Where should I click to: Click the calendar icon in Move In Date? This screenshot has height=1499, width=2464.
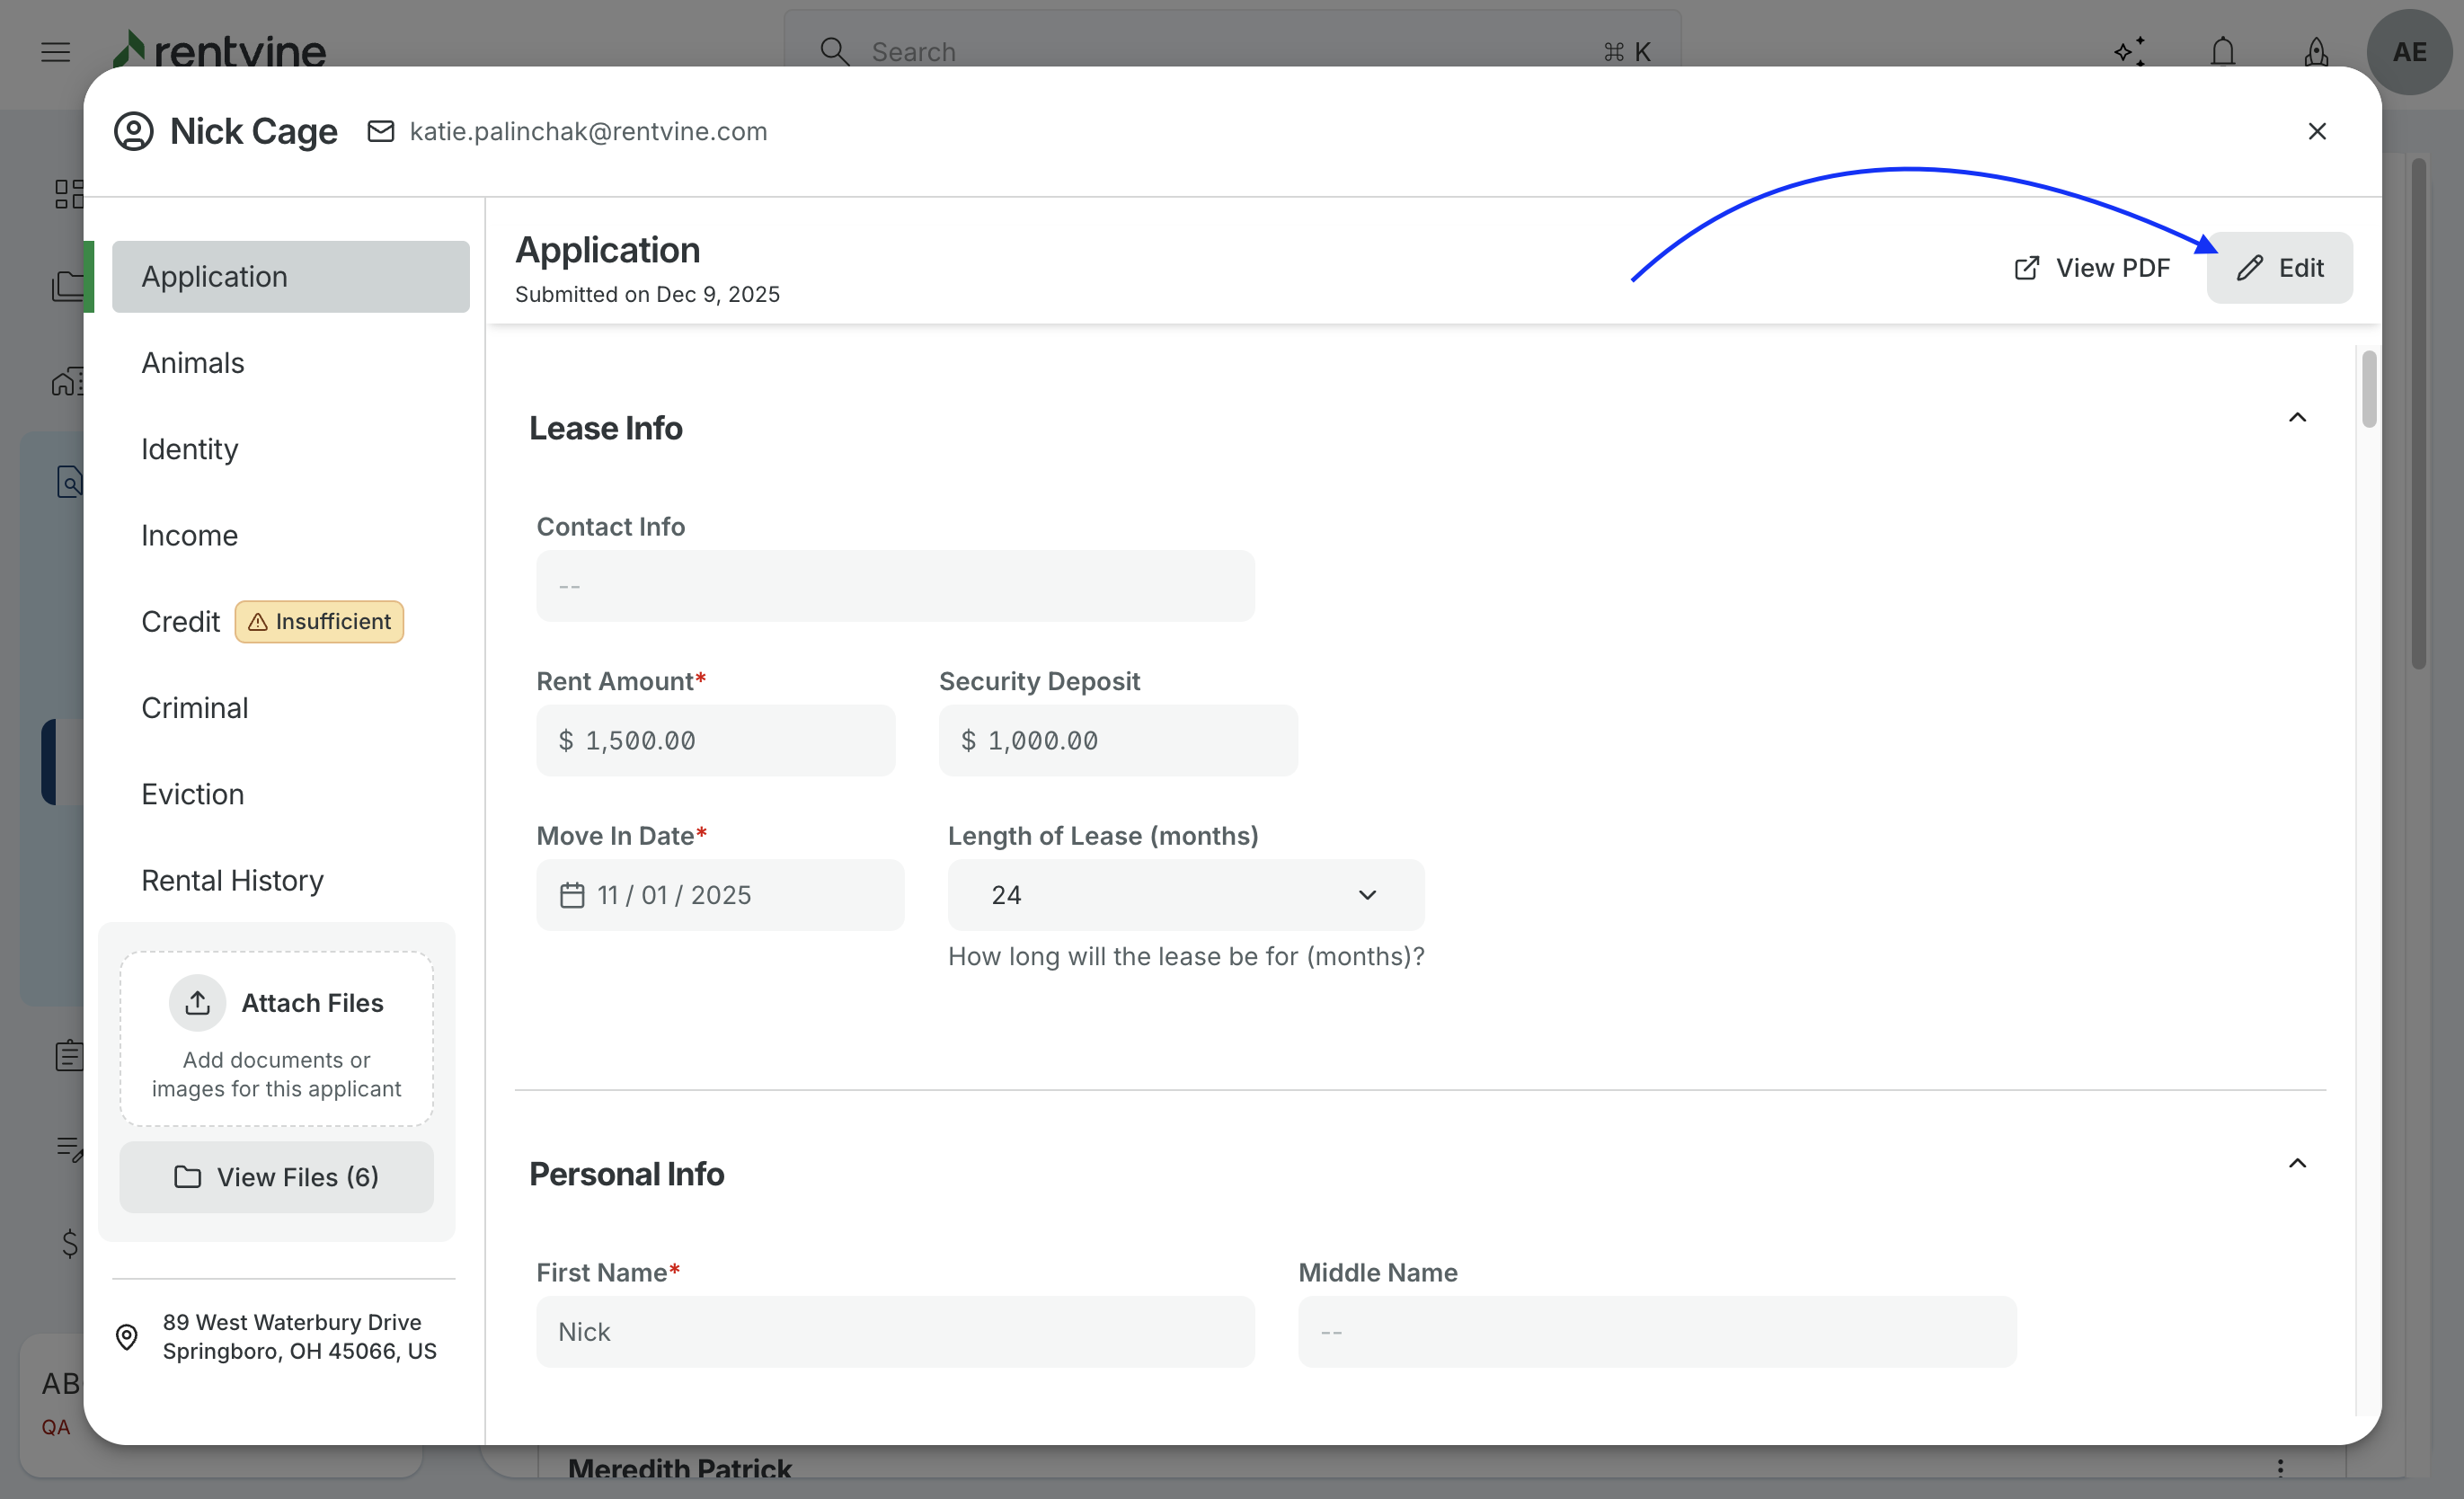coord(572,895)
